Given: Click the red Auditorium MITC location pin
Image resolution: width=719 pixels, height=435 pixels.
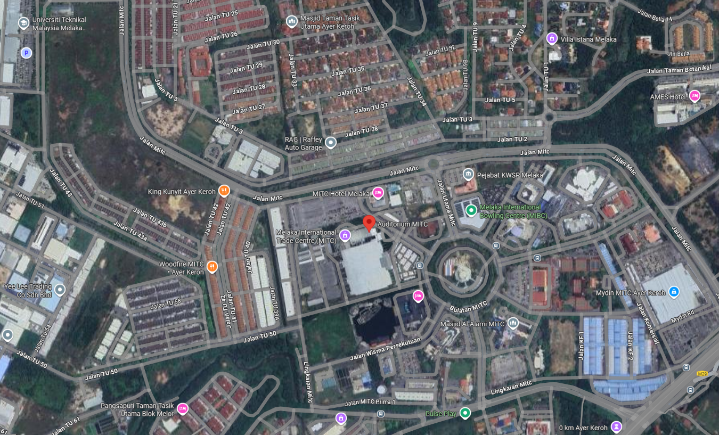Looking at the screenshot, I should click(x=369, y=223).
